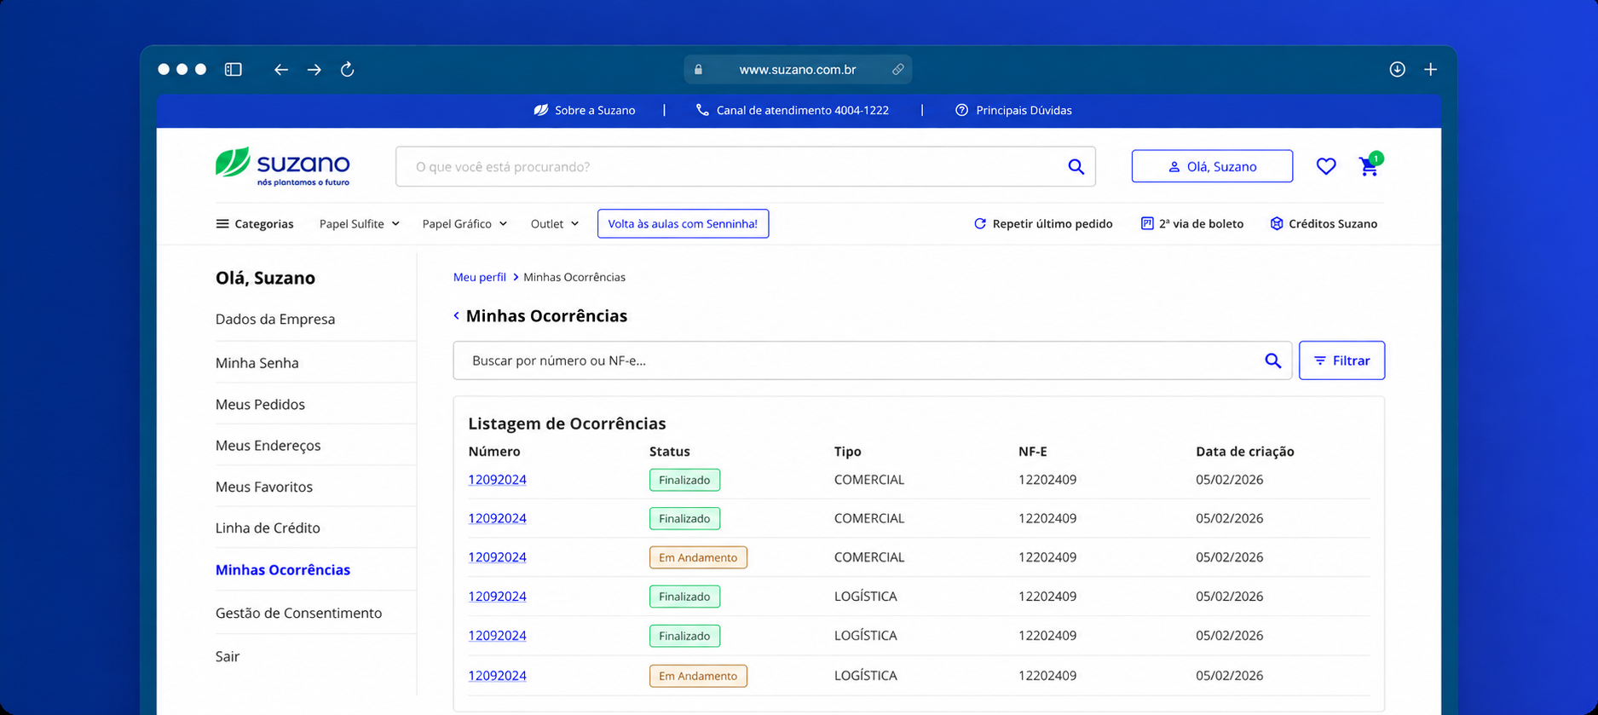Viewport: 1598px width, 715px height.
Task: Expand Papel Gráfico dropdown
Action: click(464, 223)
